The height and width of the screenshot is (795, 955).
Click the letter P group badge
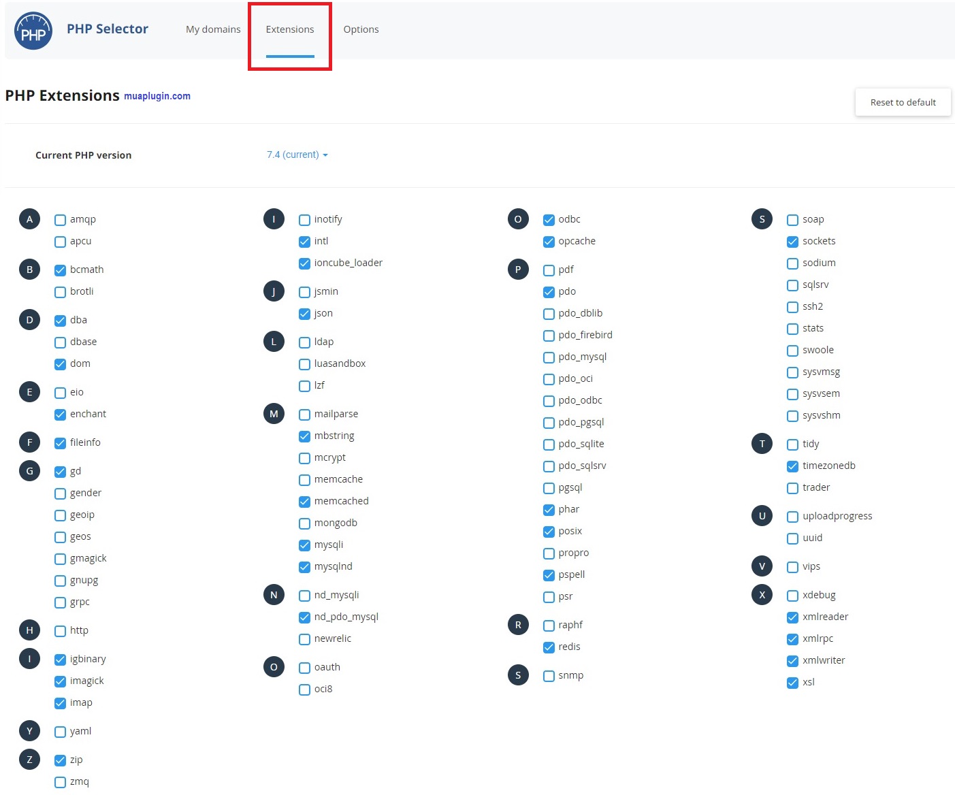(518, 270)
